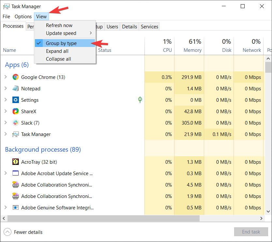The image size is (272, 242).
Task: Select Expand all in the View menu
Action: [x=65, y=51]
